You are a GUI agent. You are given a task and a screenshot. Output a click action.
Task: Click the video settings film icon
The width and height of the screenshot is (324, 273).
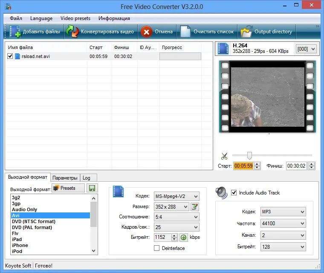118,191
